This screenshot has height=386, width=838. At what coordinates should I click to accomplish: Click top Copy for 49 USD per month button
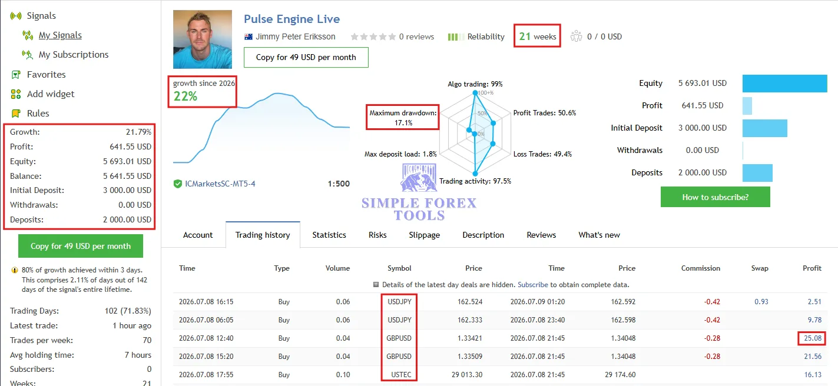306,57
